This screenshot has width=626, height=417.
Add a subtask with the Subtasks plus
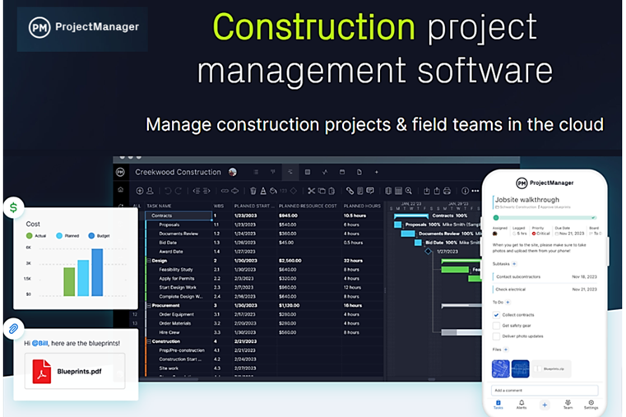514,264
